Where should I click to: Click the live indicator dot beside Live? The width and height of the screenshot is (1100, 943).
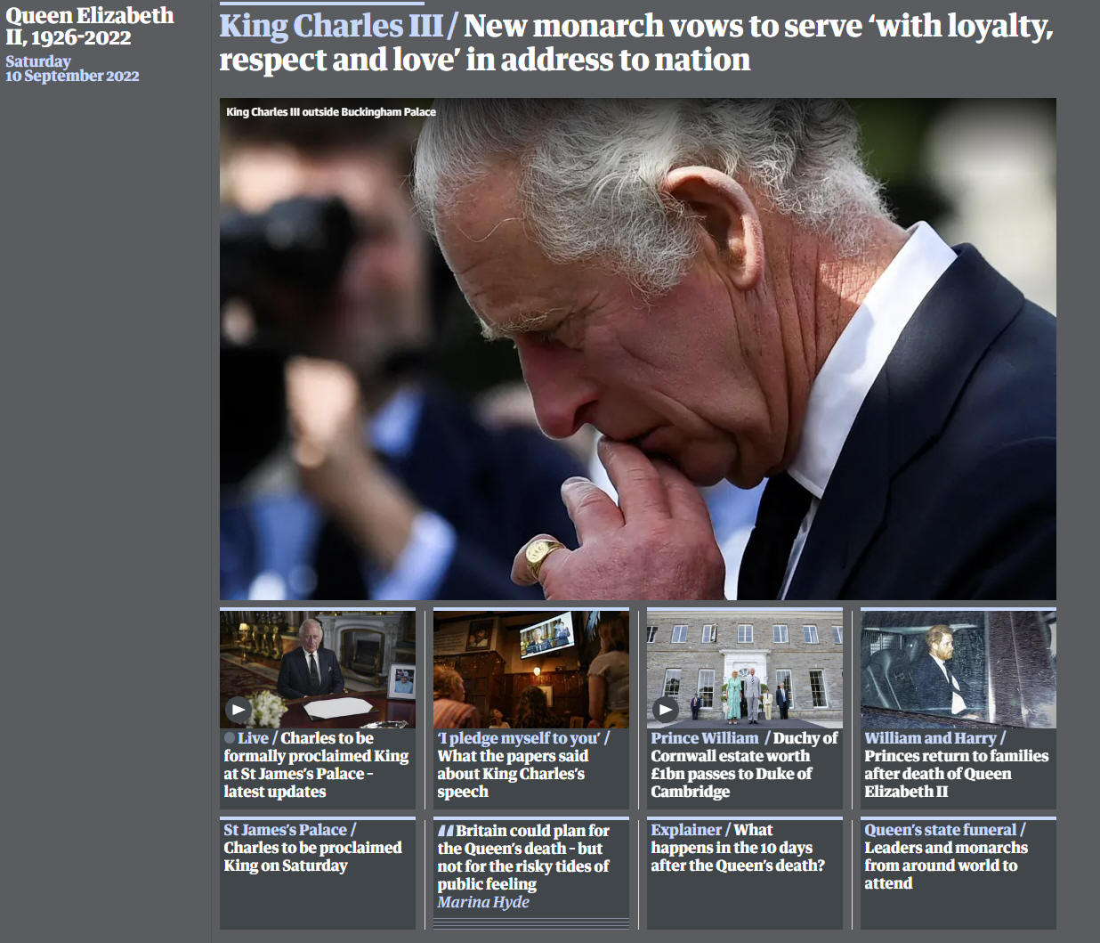point(230,737)
